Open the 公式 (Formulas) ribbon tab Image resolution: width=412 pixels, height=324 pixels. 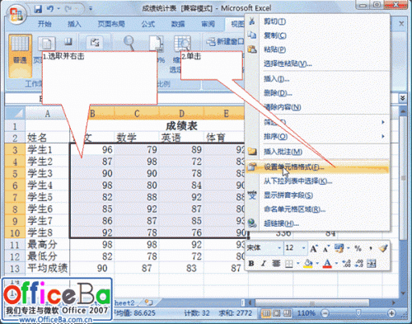[x=148, y=24]
